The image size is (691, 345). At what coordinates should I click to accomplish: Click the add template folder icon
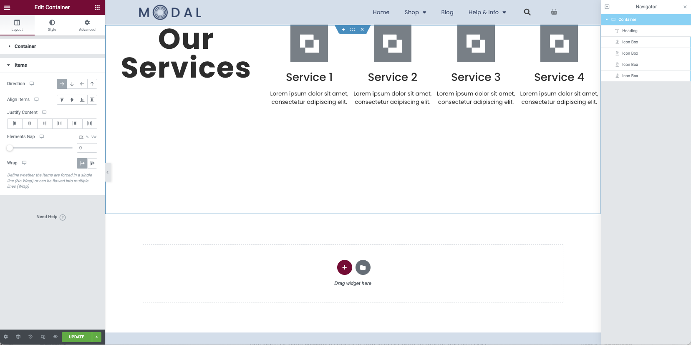[x=363, y=267]
